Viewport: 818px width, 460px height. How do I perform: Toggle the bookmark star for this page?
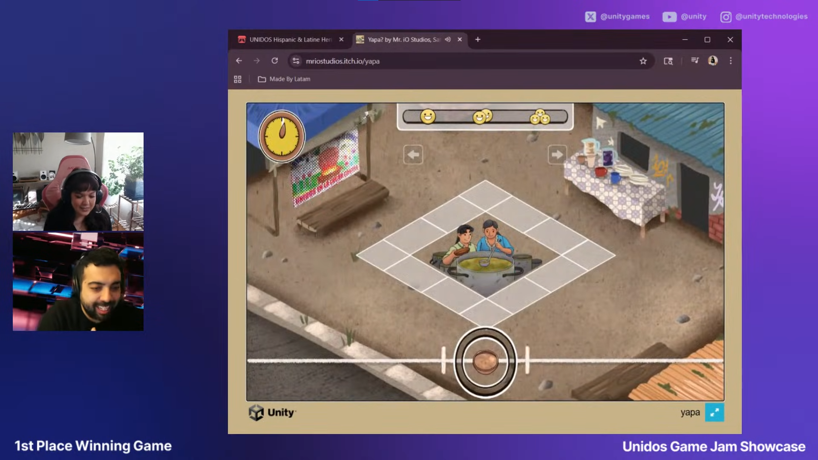[643, 61]
